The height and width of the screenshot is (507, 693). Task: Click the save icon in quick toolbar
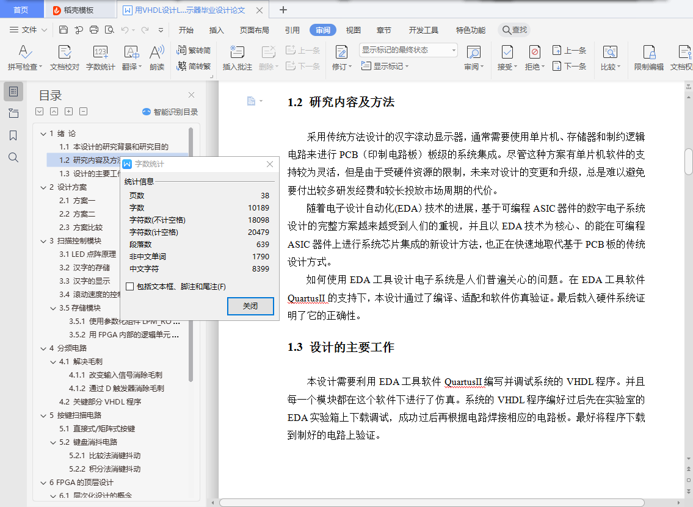tap(63, 29)
